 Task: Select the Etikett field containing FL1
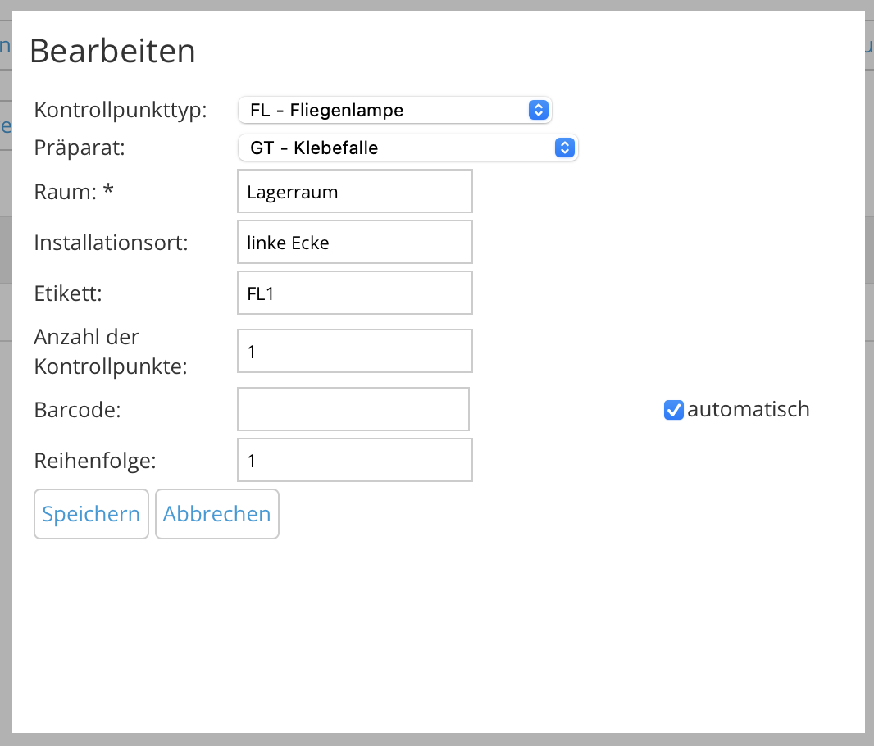[x=354, y=292]
